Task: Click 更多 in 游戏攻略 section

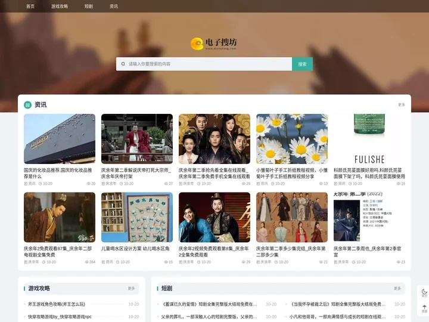Action: 131,289
